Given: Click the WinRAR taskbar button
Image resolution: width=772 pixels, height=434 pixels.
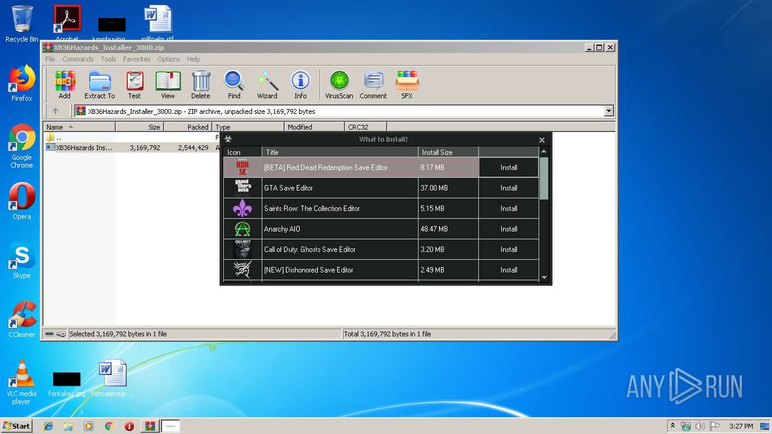Looking at the screenshot, I should [x=150, y=426].
